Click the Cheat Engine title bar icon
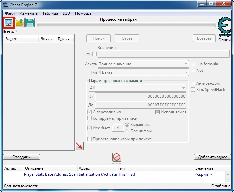The image size is (234, 192). (5, 5)
